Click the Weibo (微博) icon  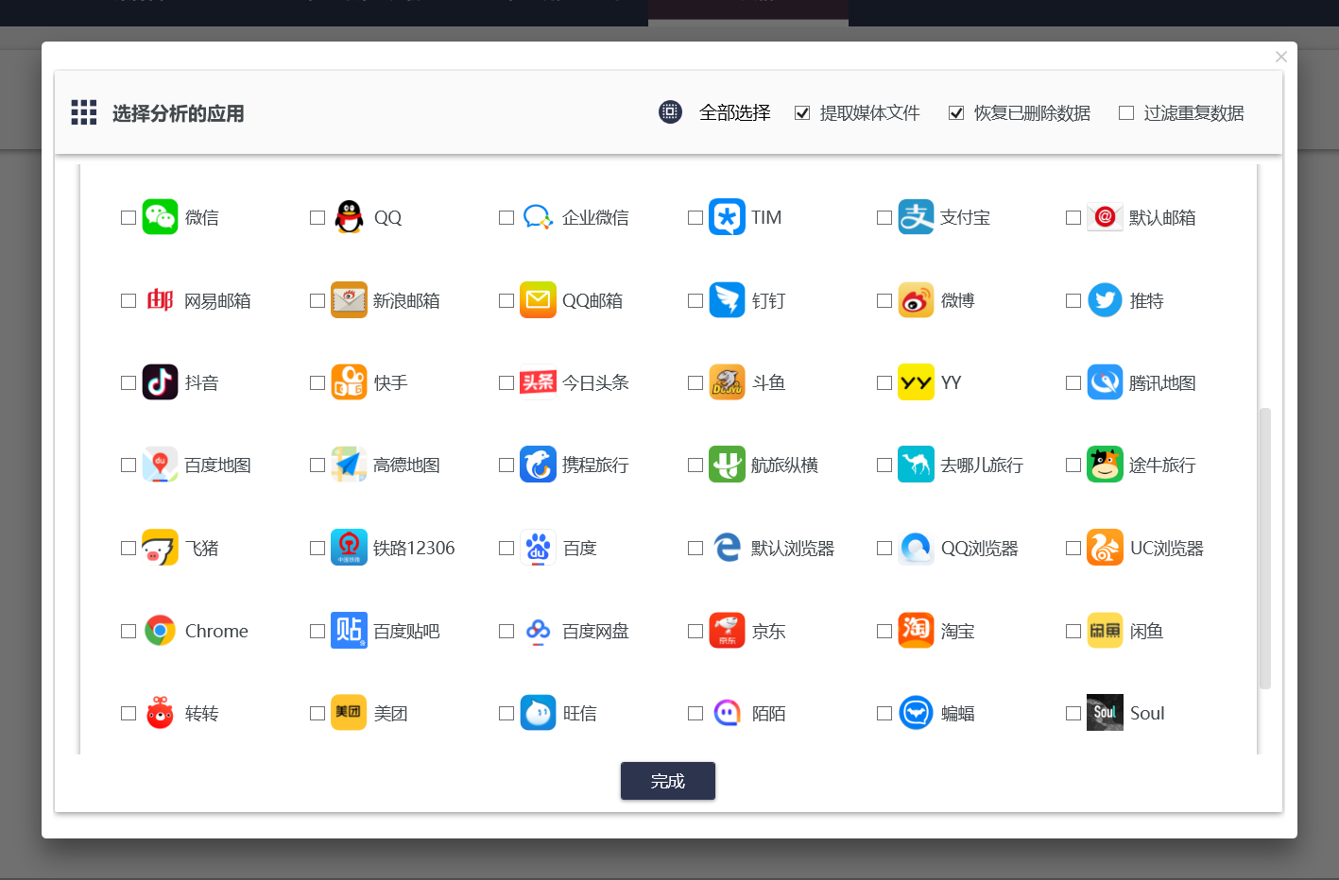pyautogui.click(x=916, y=300)
